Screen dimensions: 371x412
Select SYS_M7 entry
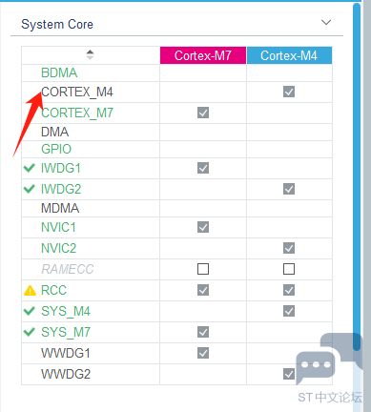[66, 332]
